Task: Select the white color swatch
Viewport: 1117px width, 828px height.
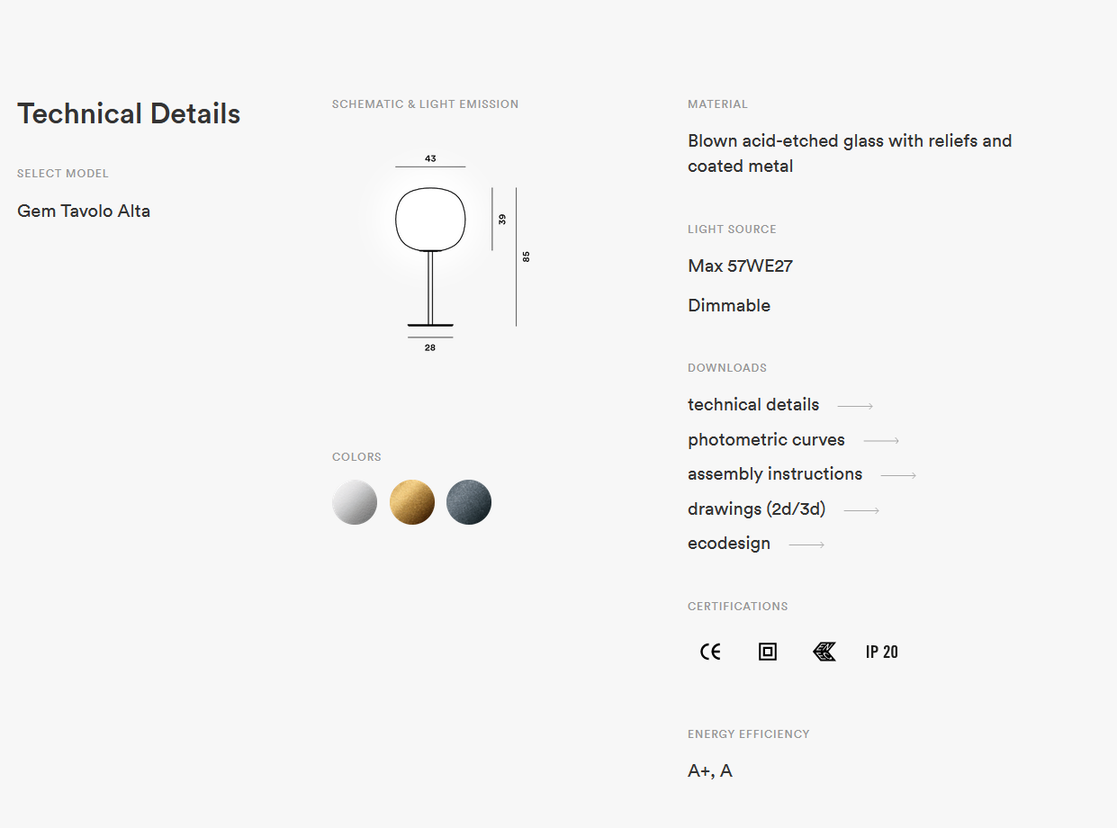Action: 355,502
